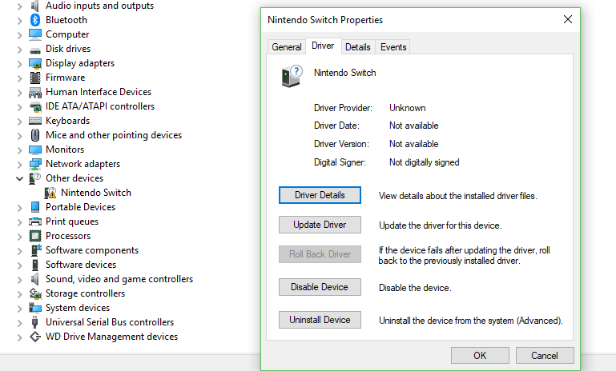616x371 pixels.
Task: Click the Processors icon
Action: pos(35,236)
